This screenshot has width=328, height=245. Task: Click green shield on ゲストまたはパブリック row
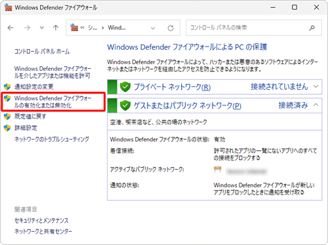click(x=125, y=105)
